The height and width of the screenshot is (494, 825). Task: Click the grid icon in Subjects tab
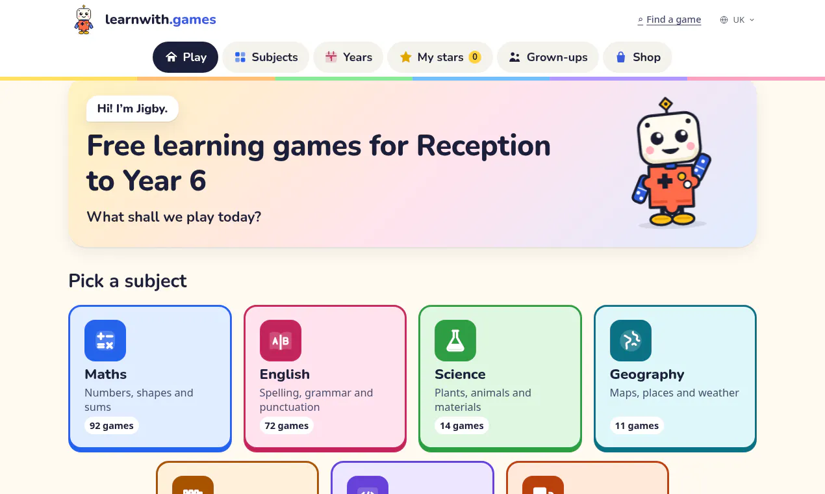pyautogui.click(x=240, y=57)
